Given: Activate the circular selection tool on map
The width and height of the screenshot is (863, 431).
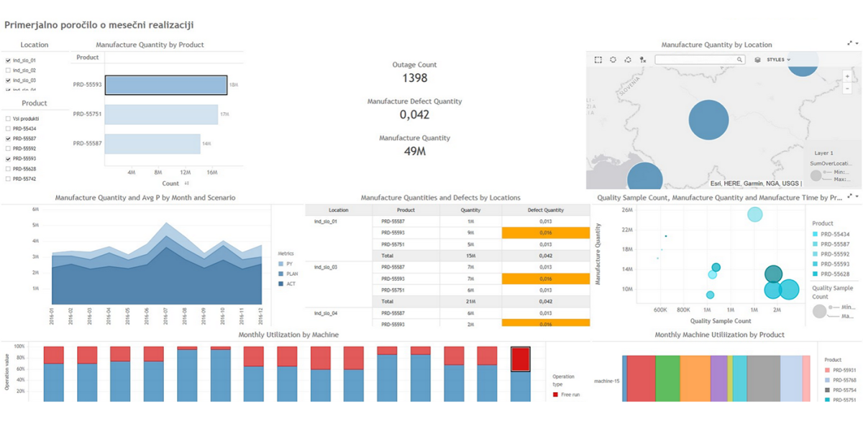Looking at the screenshot, I should [613, 60].
